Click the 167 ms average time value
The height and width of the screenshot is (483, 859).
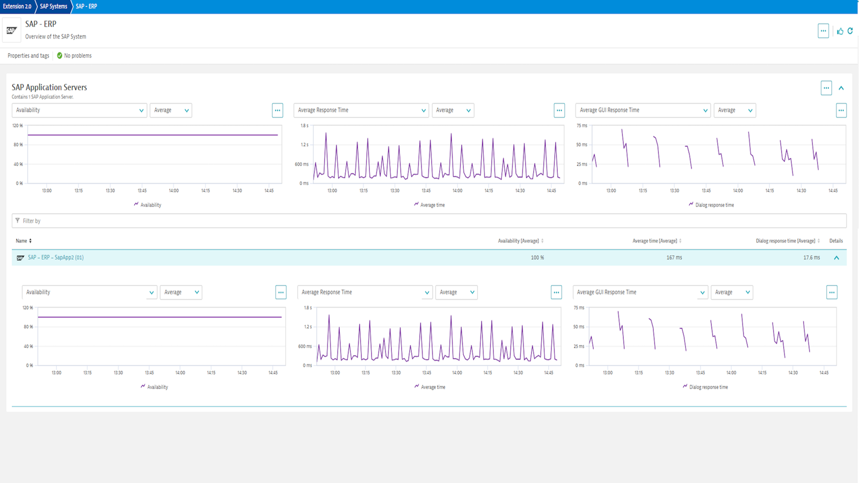(674, 258)
